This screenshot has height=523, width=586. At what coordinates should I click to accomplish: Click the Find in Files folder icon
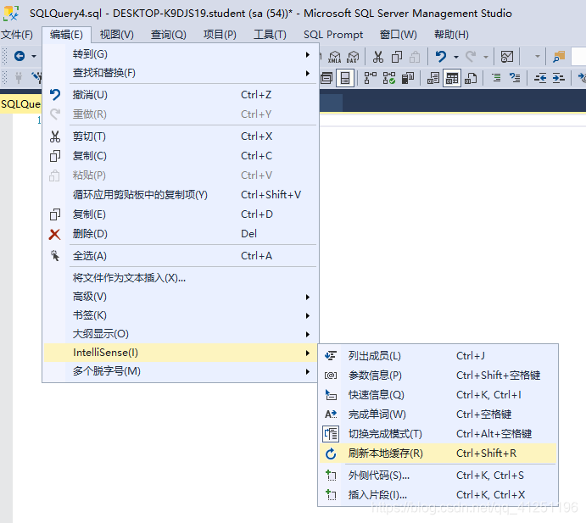(x=559, y=57)
